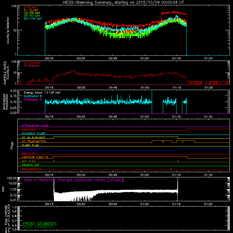Click the Energy band: 12-25 keV annotation
Viewport: 233px width, 233px height.
click(42, 93)
